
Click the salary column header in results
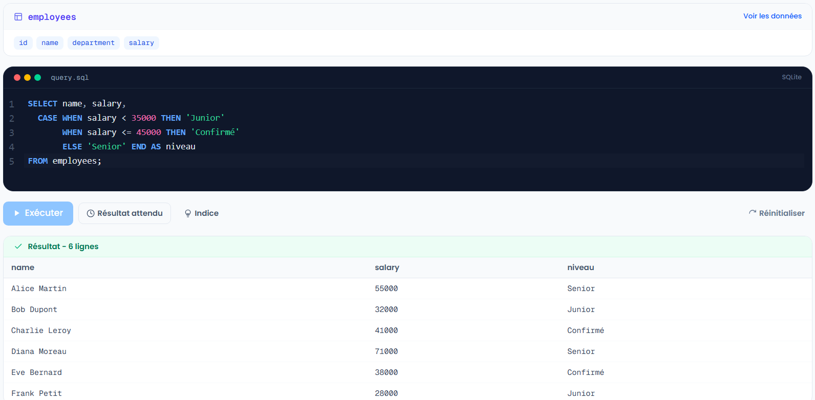tap(387, 268)
